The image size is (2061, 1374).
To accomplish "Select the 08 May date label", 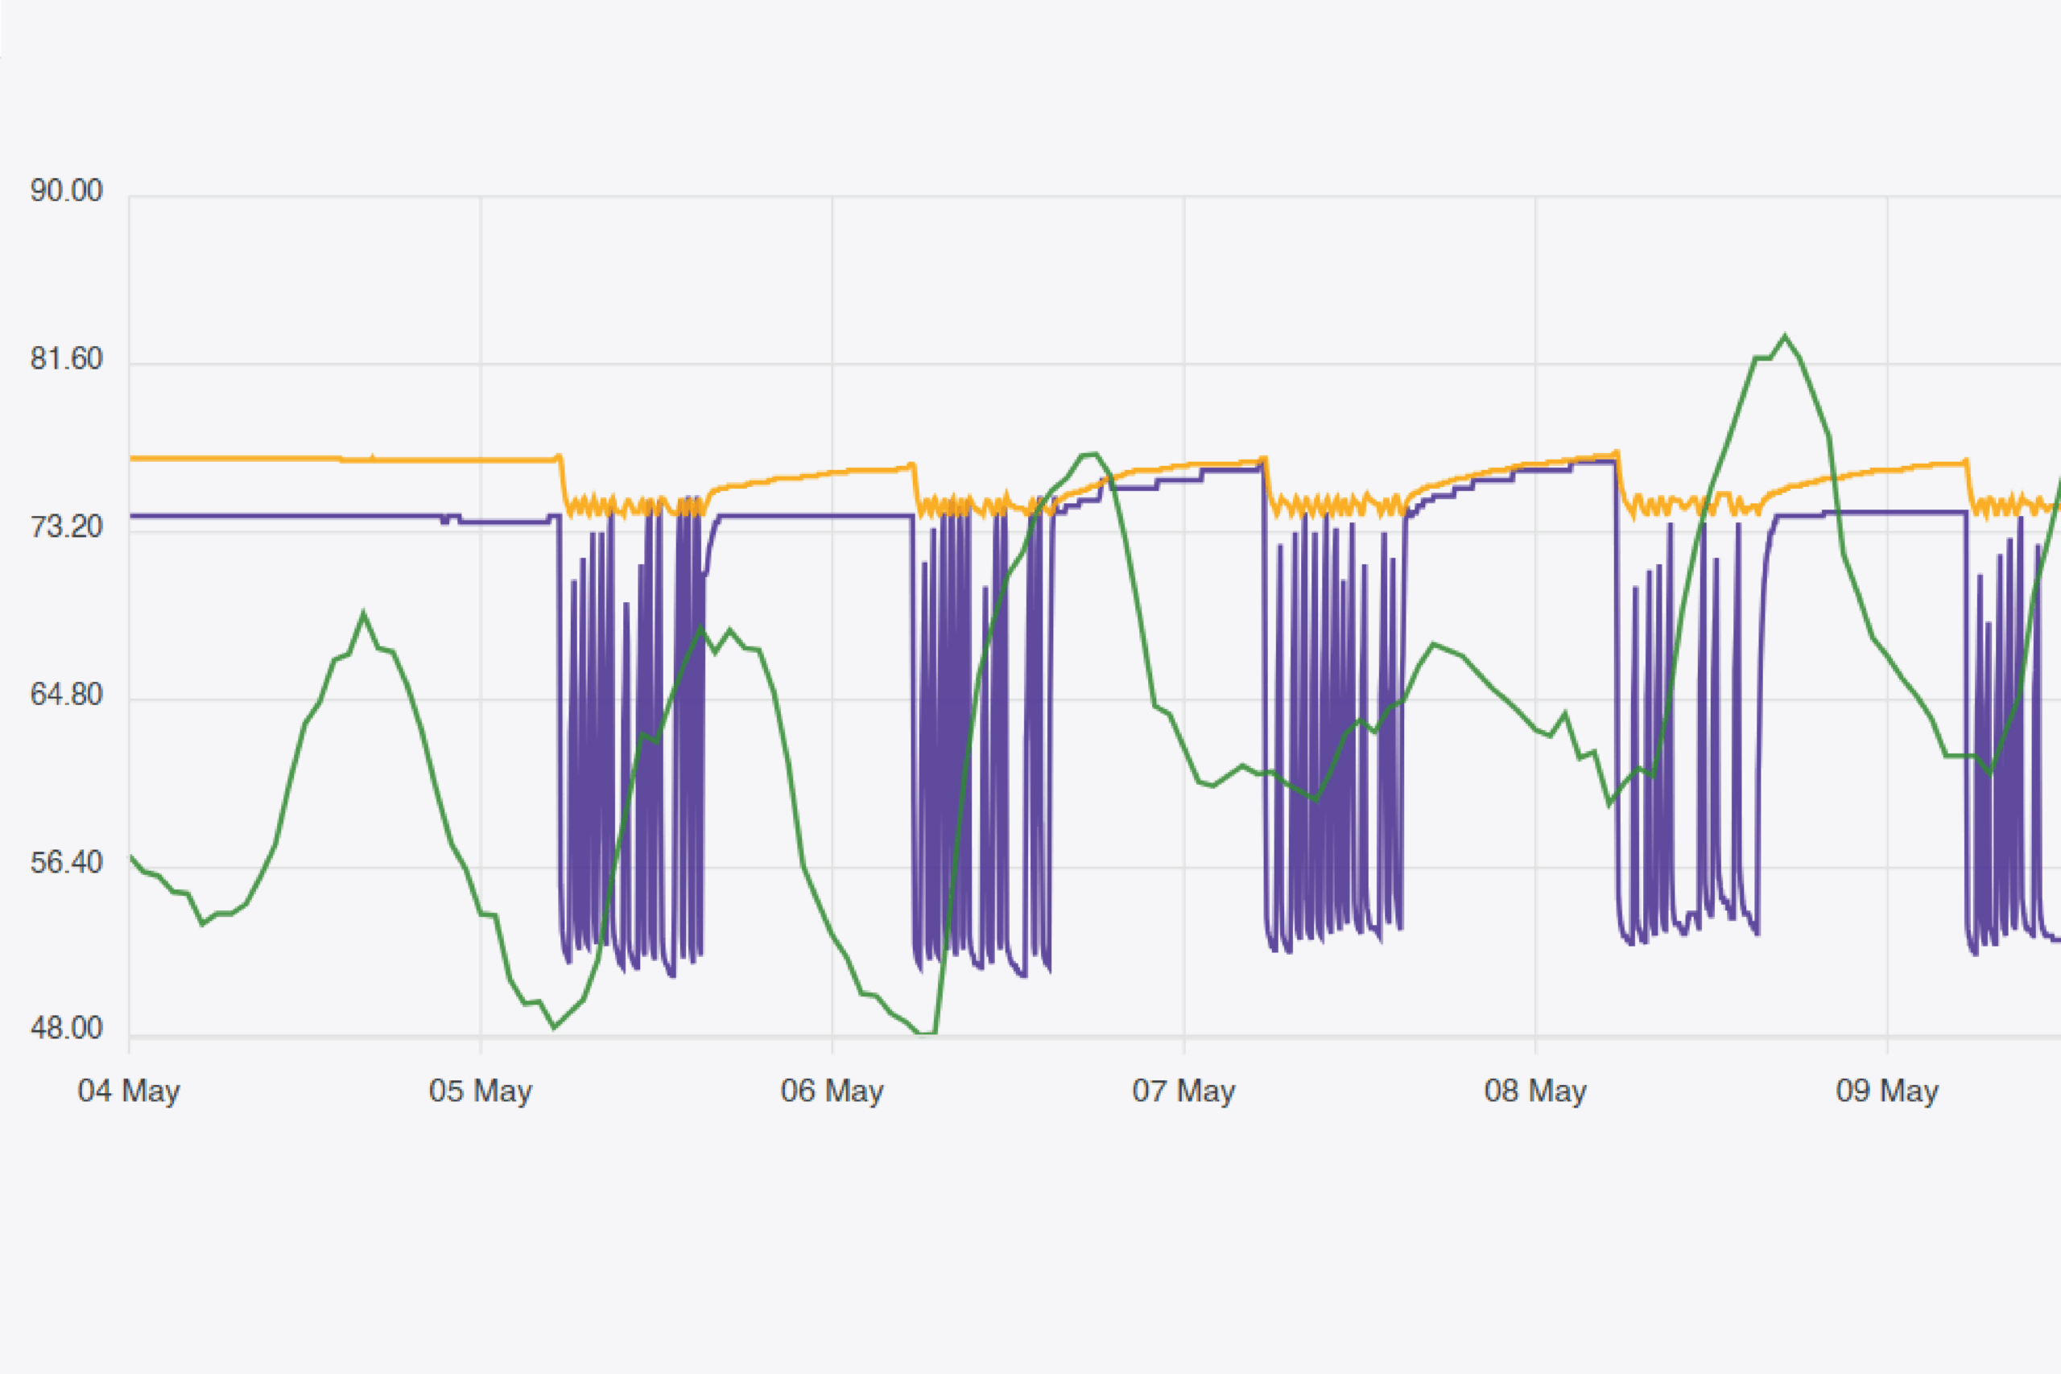I will tap(1535, 1091).
